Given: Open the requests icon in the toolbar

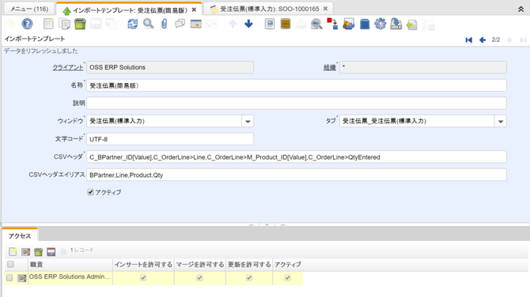Looking at the screenshot, I should pos(349,24).
